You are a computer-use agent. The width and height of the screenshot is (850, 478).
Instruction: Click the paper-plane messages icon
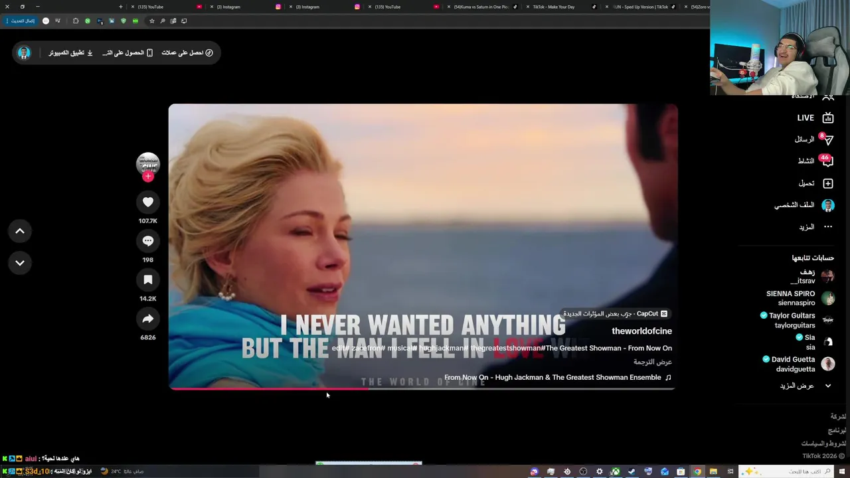click(x=828, y=140)
